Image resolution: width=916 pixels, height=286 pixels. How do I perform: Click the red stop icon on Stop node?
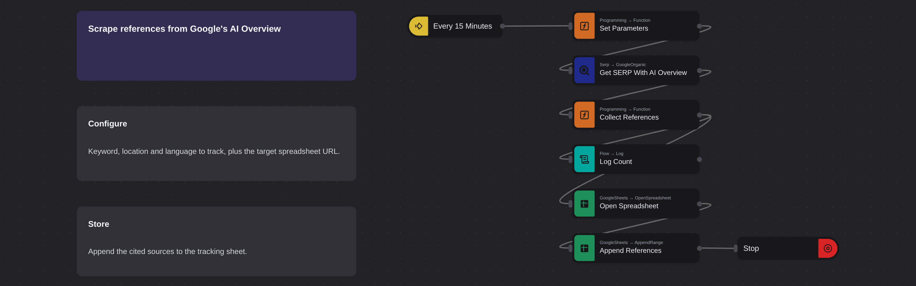(x=828, y=248)
